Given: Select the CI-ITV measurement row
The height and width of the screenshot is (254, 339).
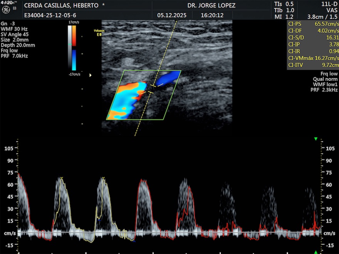Looking at the screenshot, I should [x=313, y=65].
